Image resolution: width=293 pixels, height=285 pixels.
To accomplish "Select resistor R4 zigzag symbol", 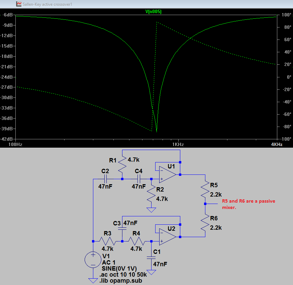I will pyautogui.click(x=136, y=241).
